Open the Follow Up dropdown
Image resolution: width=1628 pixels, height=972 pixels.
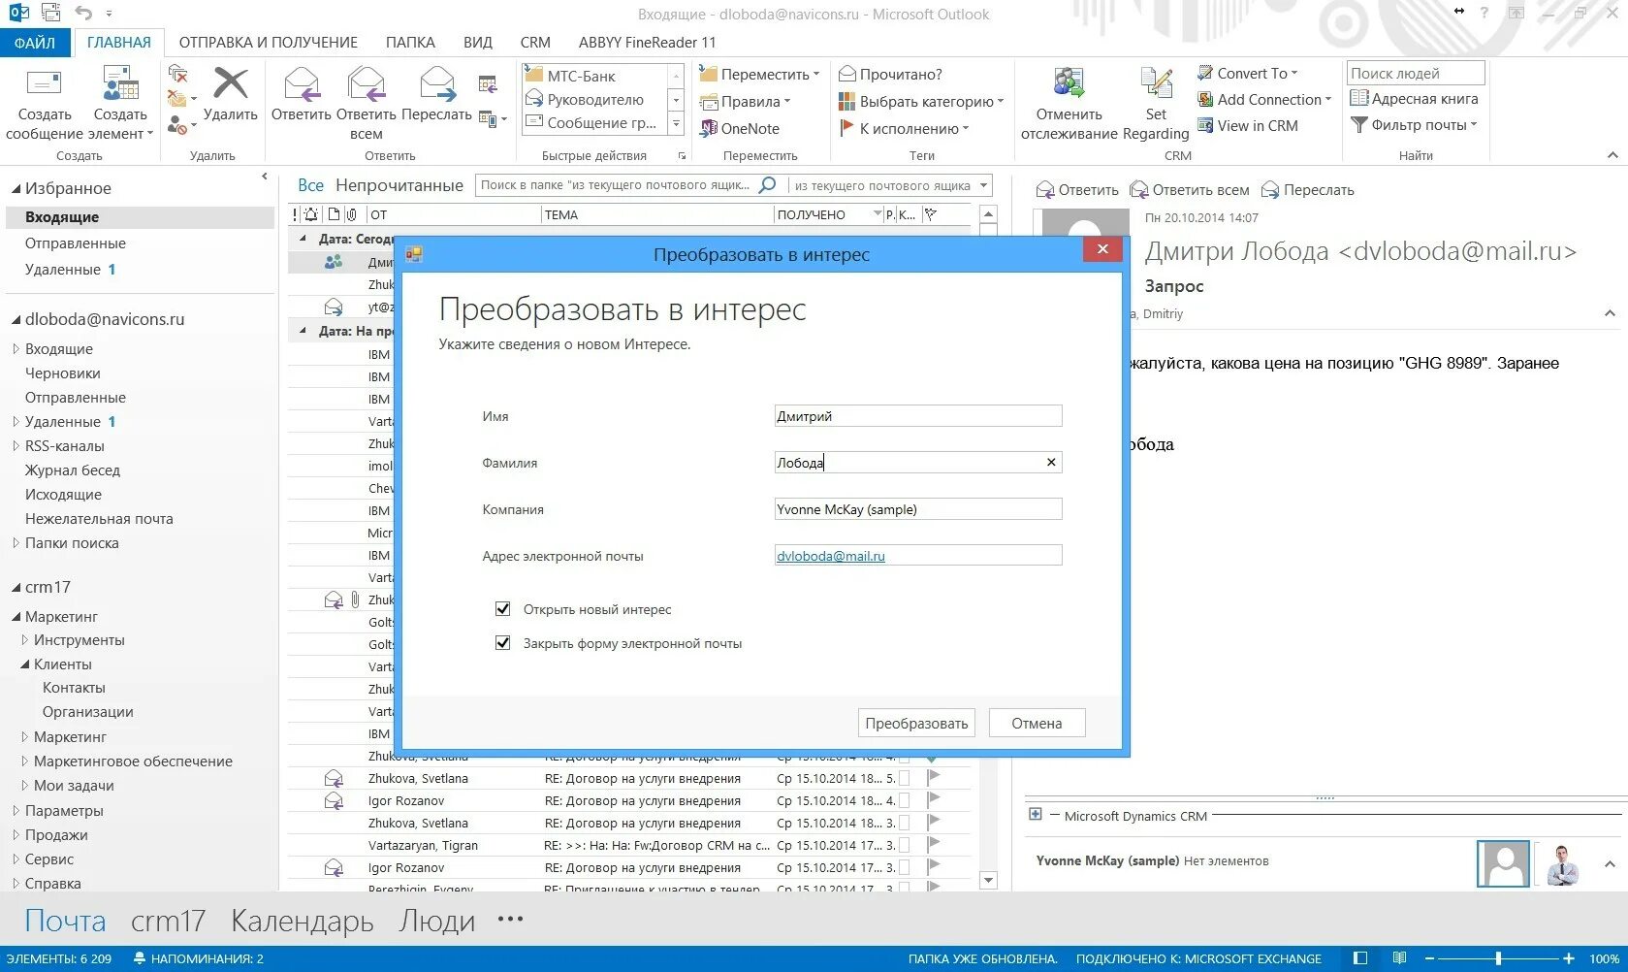click(904, 128)
